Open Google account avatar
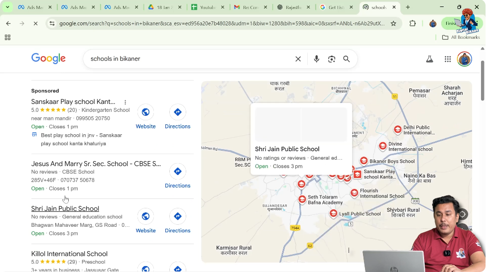 464,59
